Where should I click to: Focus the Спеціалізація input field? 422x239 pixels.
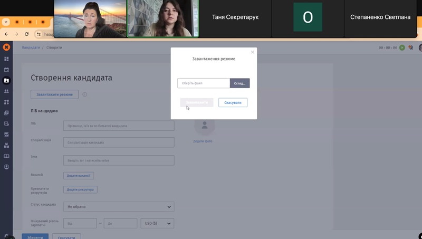pos(119,142)
